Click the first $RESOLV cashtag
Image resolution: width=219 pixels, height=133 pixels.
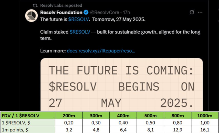(78, 19)
